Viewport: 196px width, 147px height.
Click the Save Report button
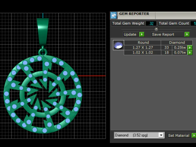[x=168, y=34]
